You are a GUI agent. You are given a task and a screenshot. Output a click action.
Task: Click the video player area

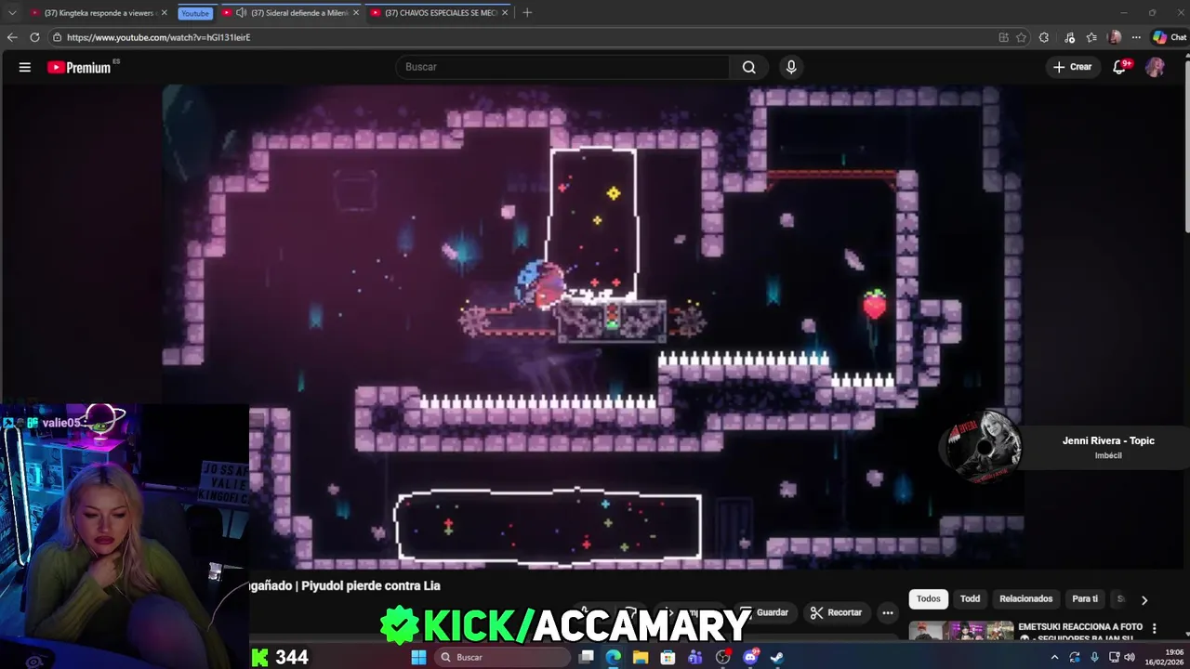[593, 327]
